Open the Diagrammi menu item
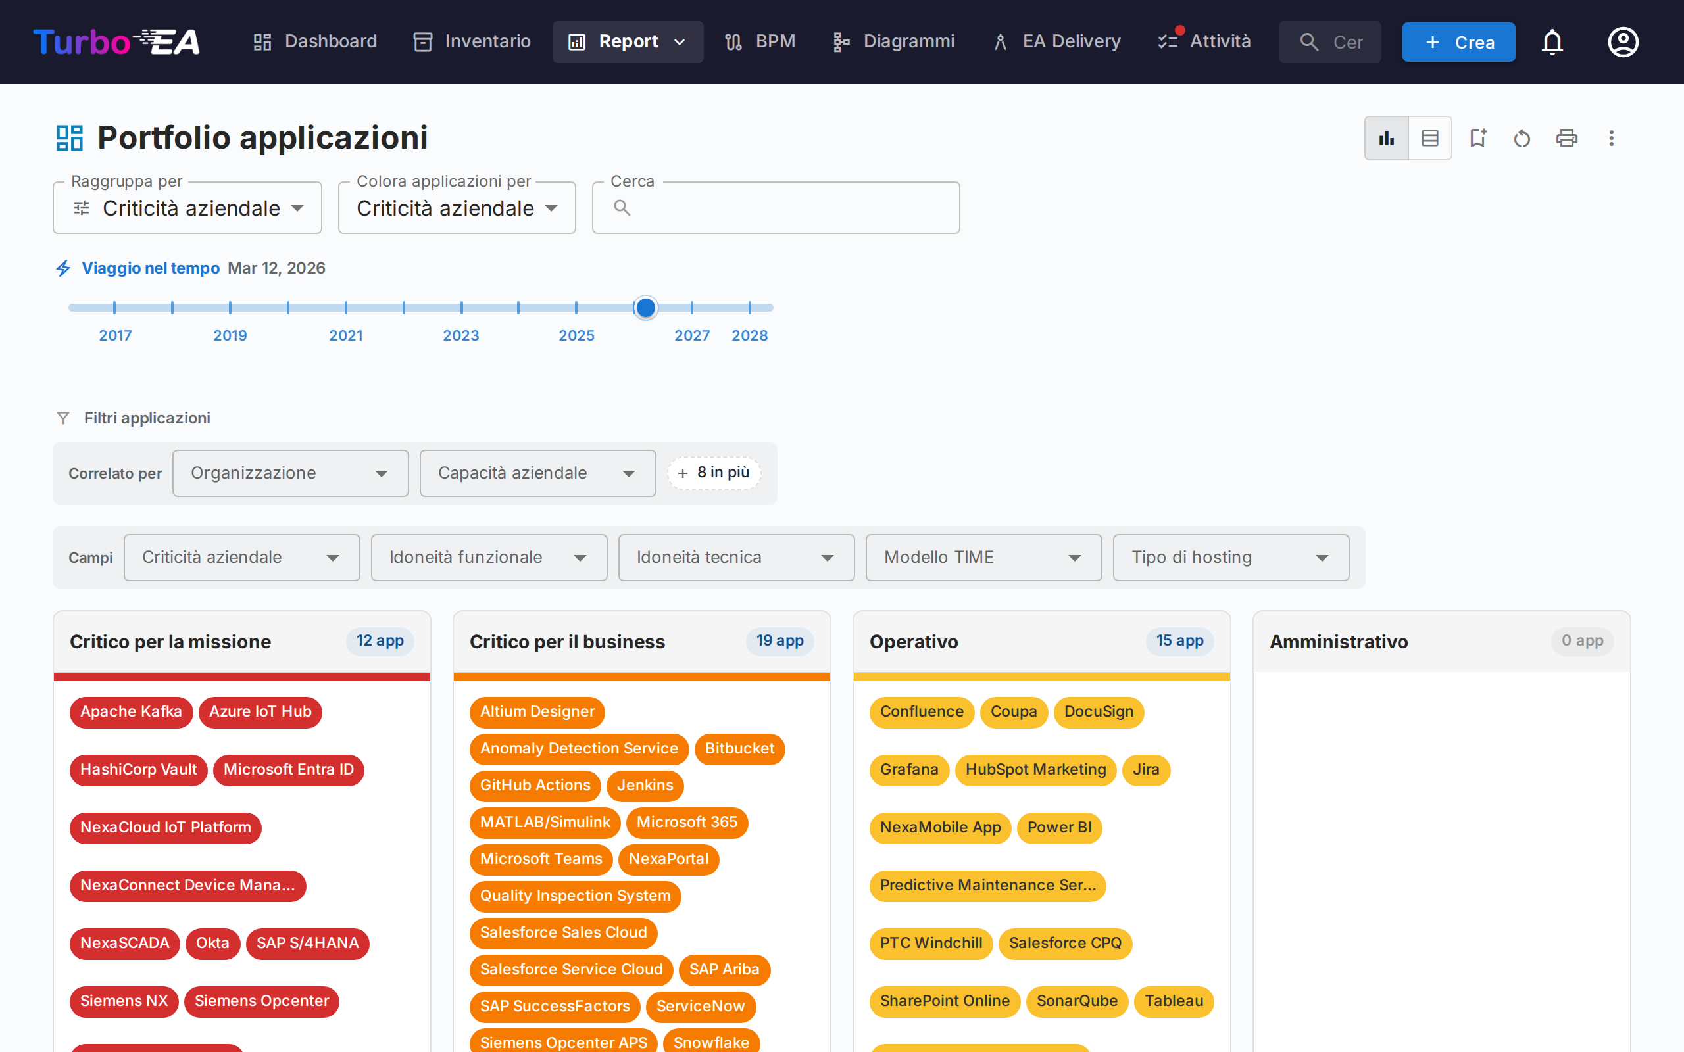1684x1052 pixels. tap(893, 41)
